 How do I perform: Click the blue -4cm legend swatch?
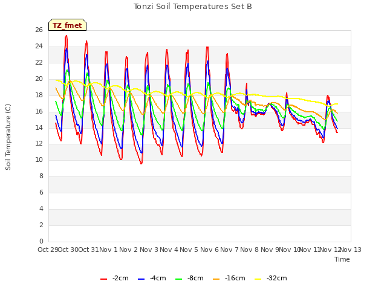pos(141,279)
